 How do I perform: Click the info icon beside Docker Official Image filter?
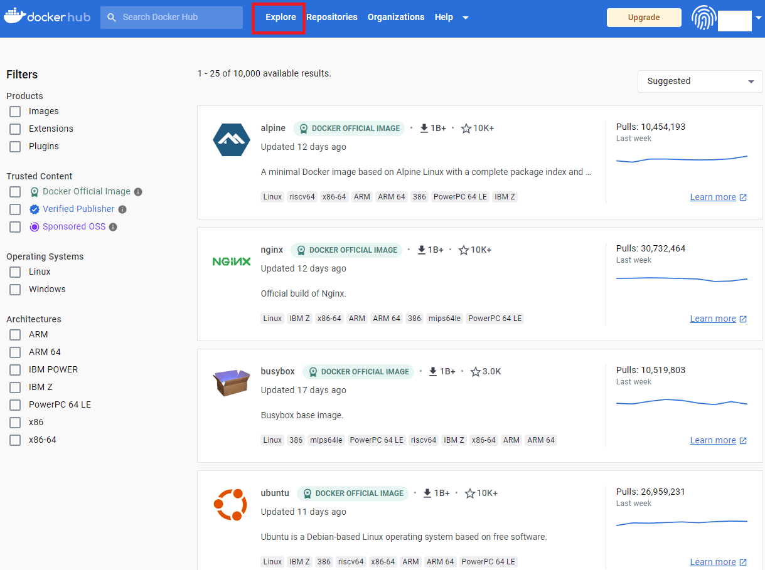(138, 192)
